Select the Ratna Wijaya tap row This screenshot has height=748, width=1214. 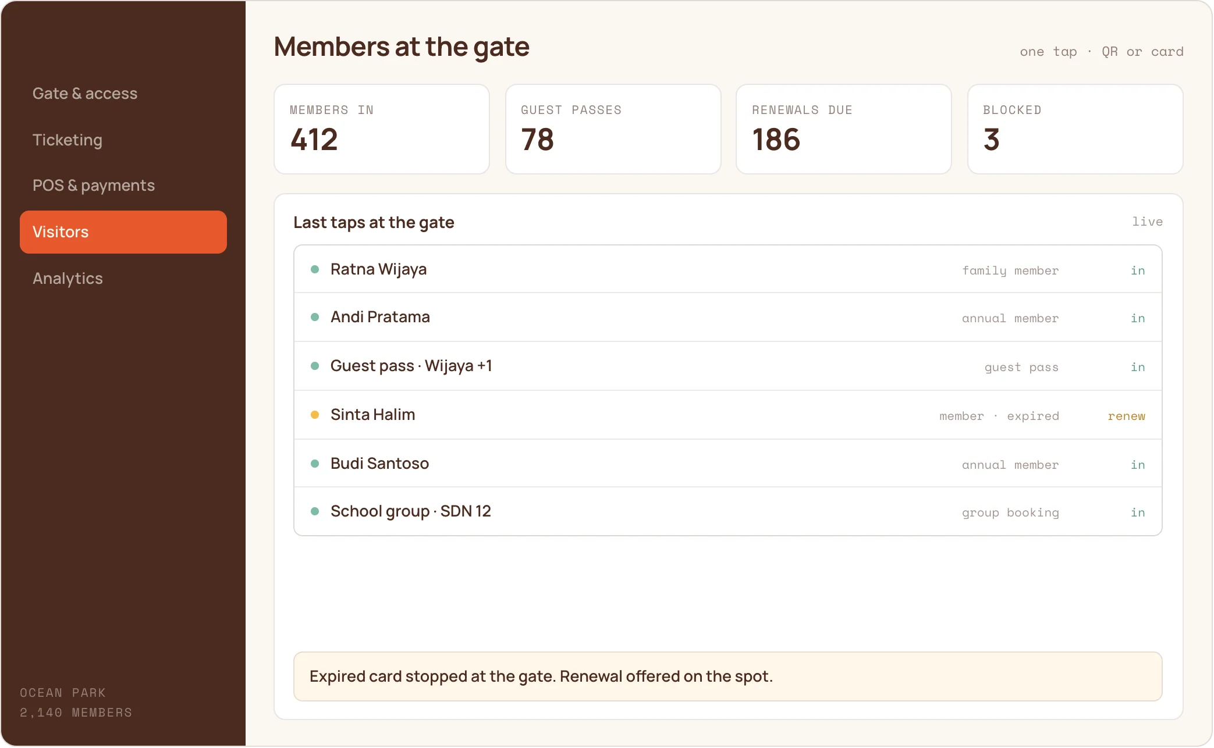[728, 269]
